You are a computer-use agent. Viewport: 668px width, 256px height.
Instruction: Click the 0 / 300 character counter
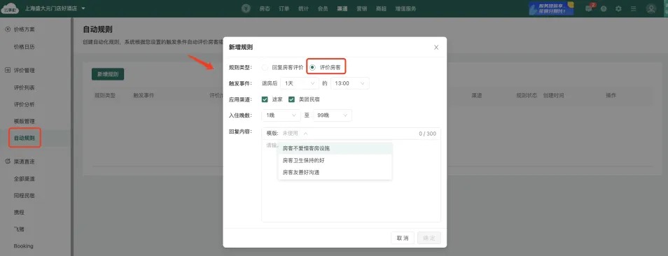(427, 134)
